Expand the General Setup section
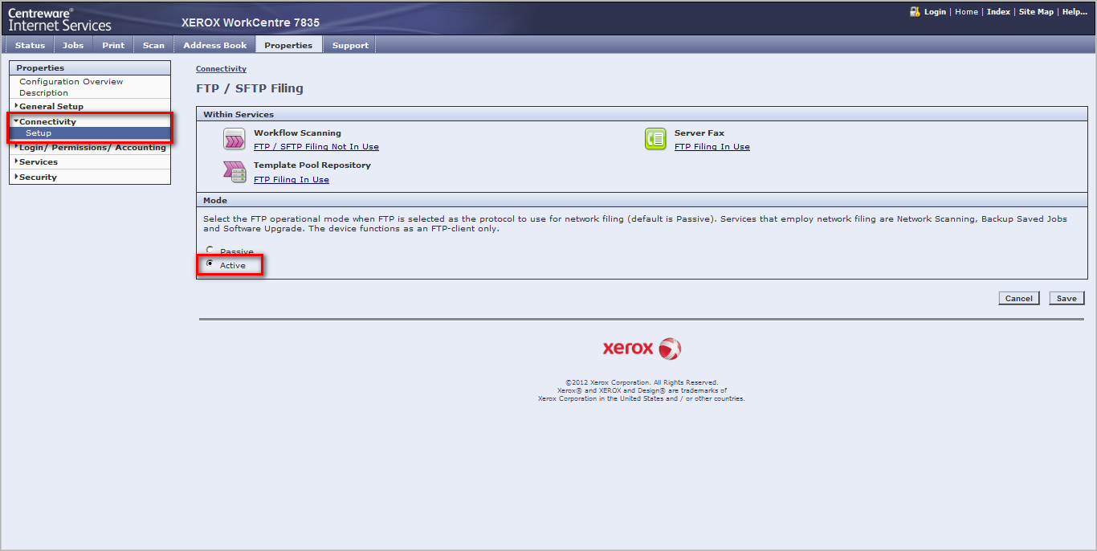This screenshot has width=1097, height=551. pos(51,106)
